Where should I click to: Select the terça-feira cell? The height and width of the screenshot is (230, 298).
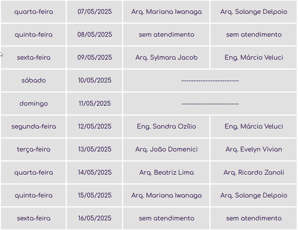click(x=34, y=149)
